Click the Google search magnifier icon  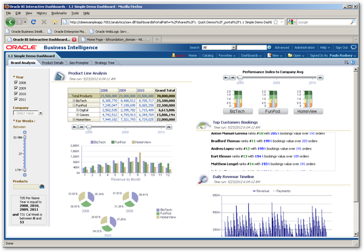353,22
